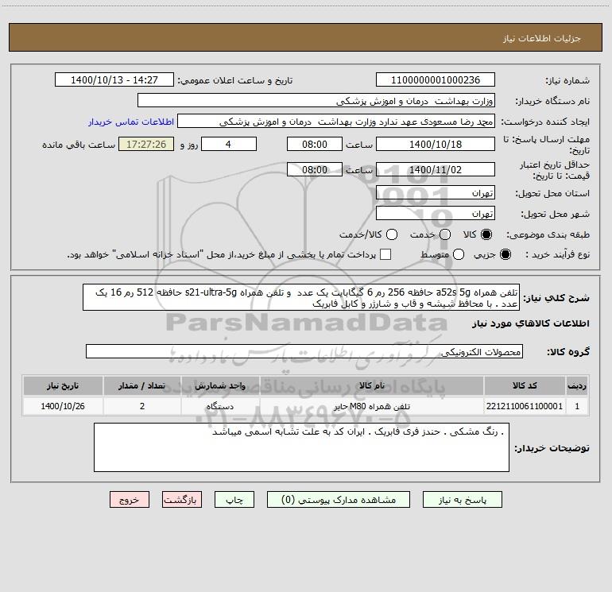Click the response deadline date 1400/10/18
The image size is (612, 592).
pyautogui.click(x=436, y=144)
